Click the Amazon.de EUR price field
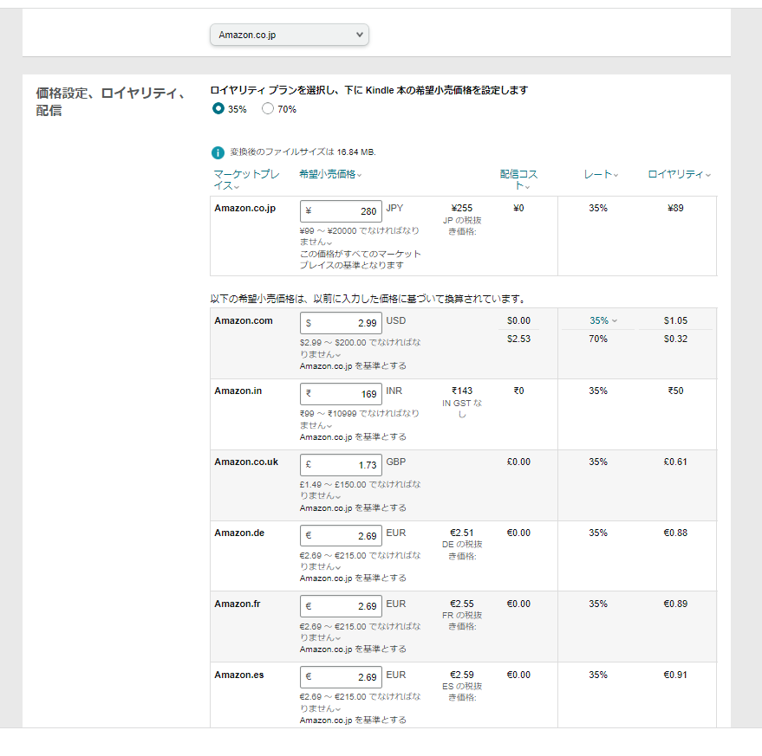762x756 pixels. (x=342, y=535)
